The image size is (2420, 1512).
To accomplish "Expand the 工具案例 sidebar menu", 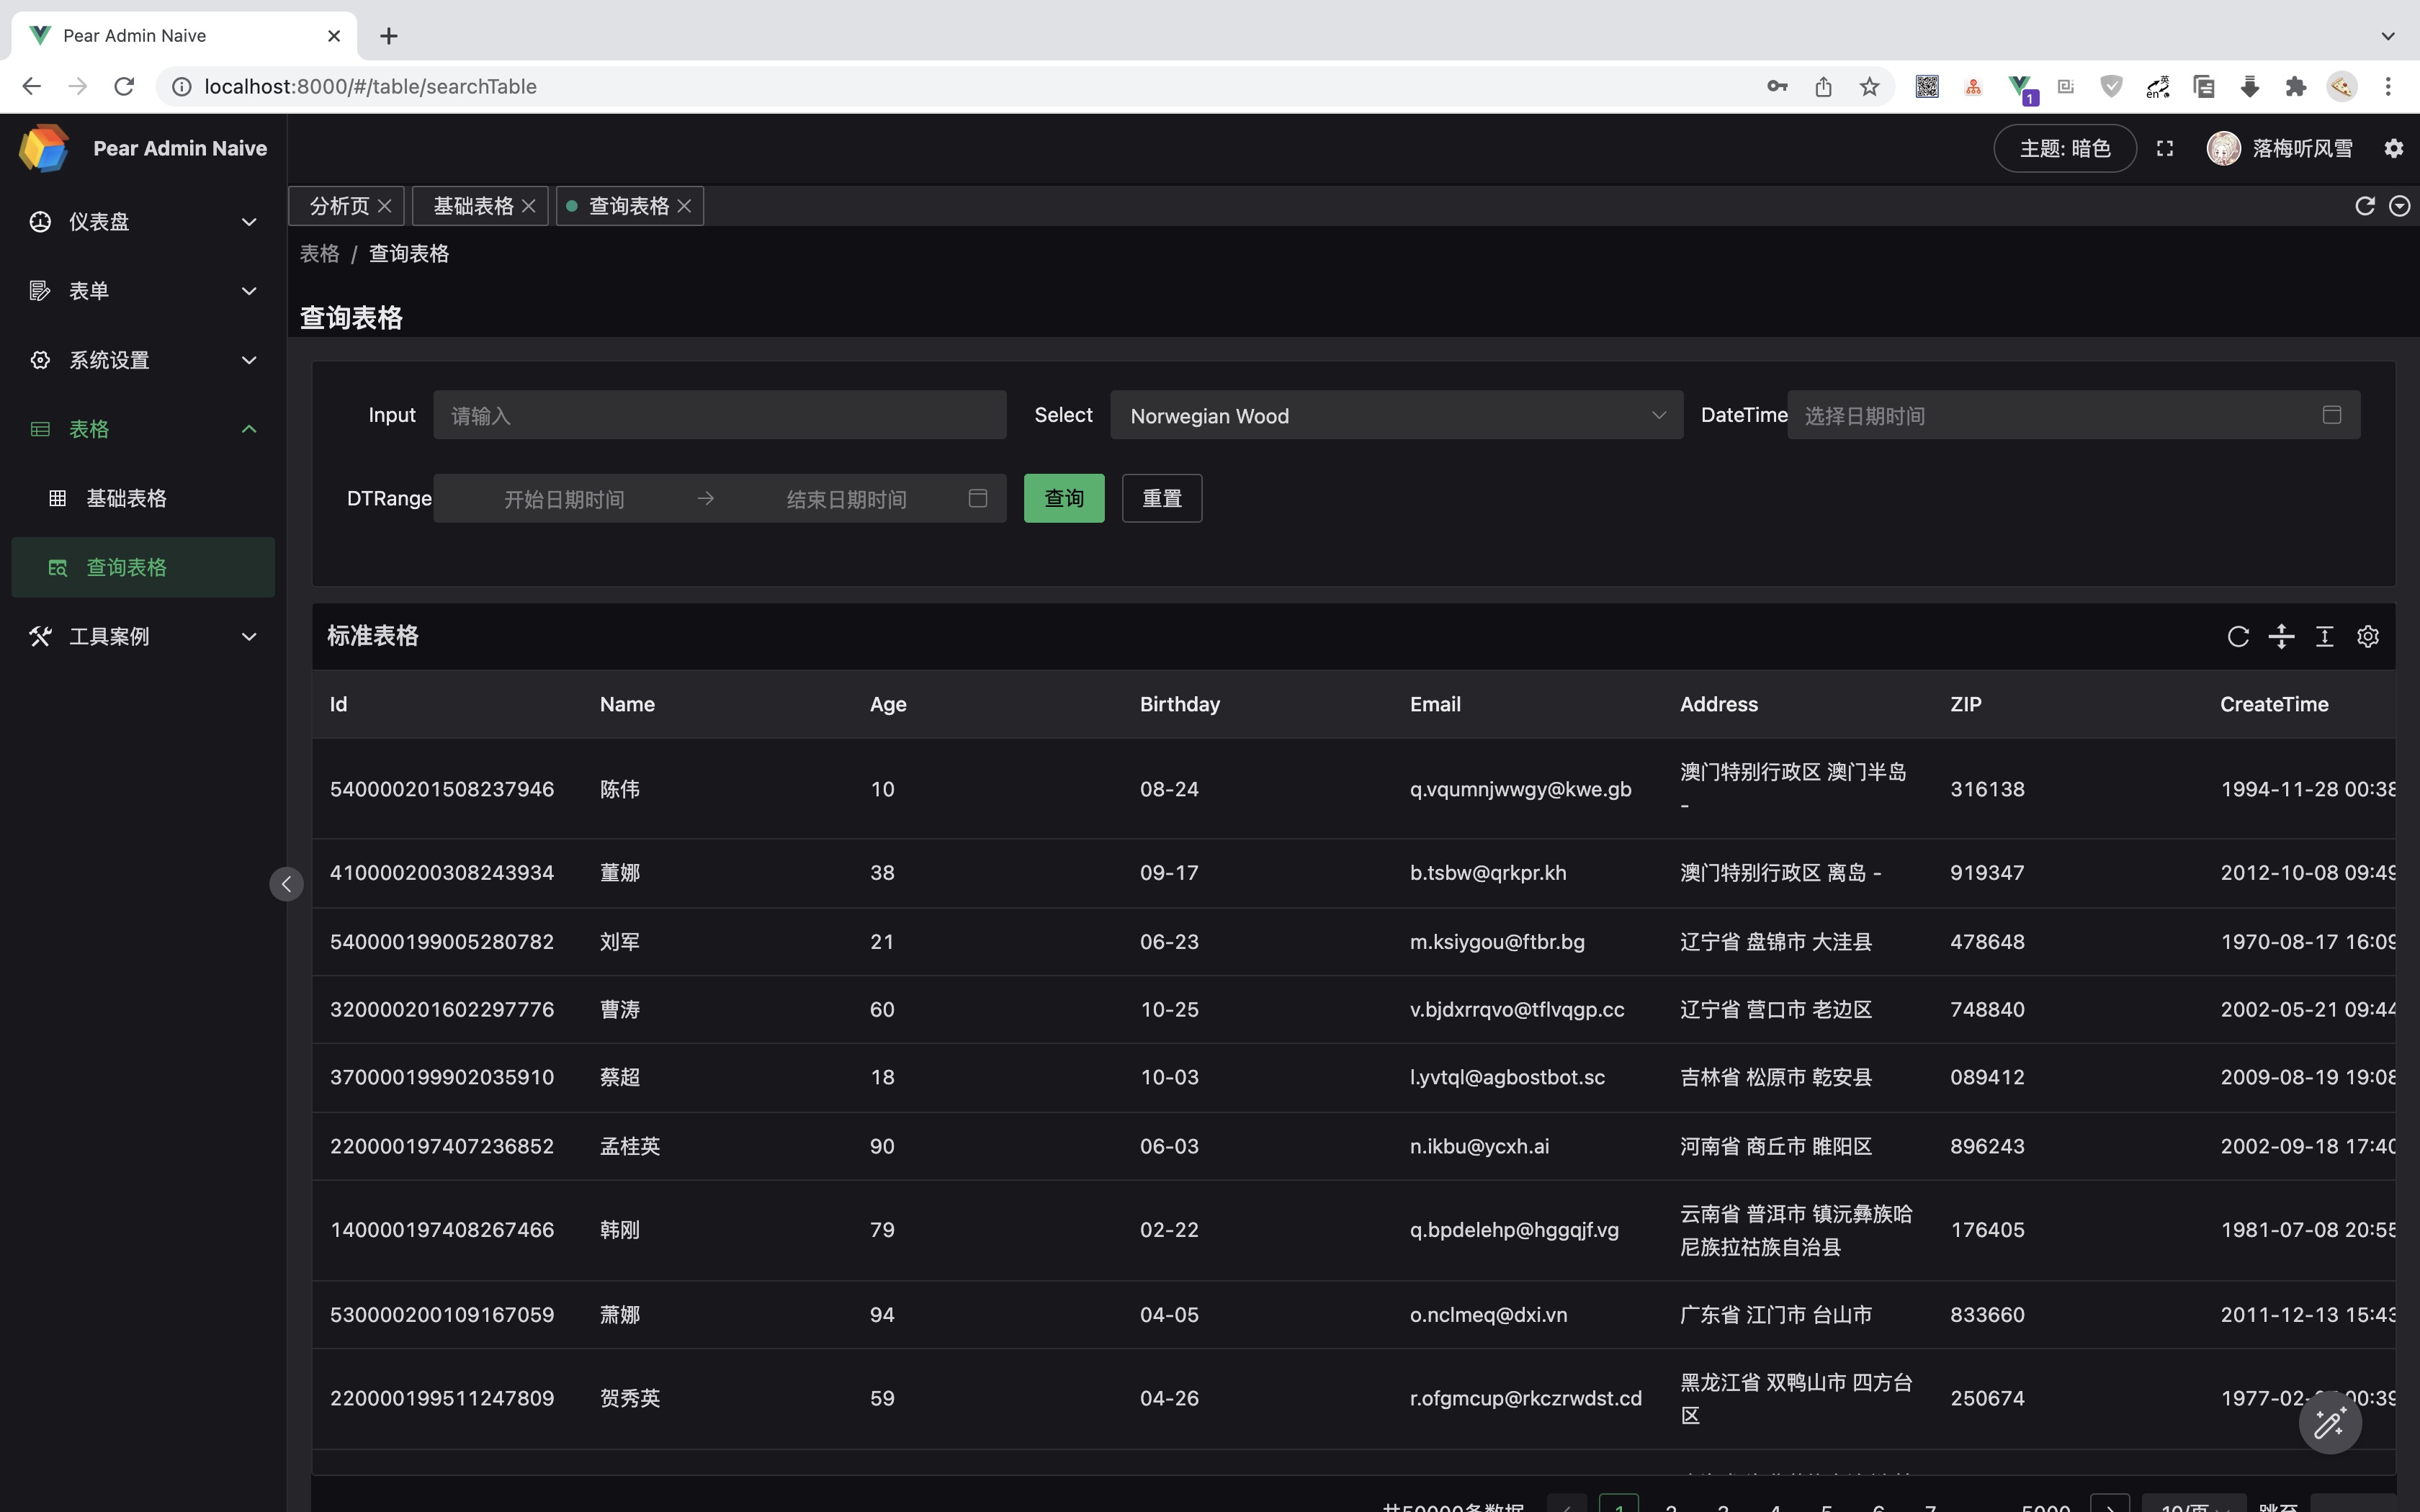I will coord(143,637).
